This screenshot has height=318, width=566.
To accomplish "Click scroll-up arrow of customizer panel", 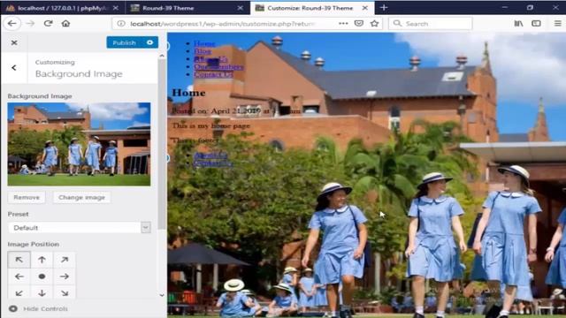I will [x=162, y=56].
